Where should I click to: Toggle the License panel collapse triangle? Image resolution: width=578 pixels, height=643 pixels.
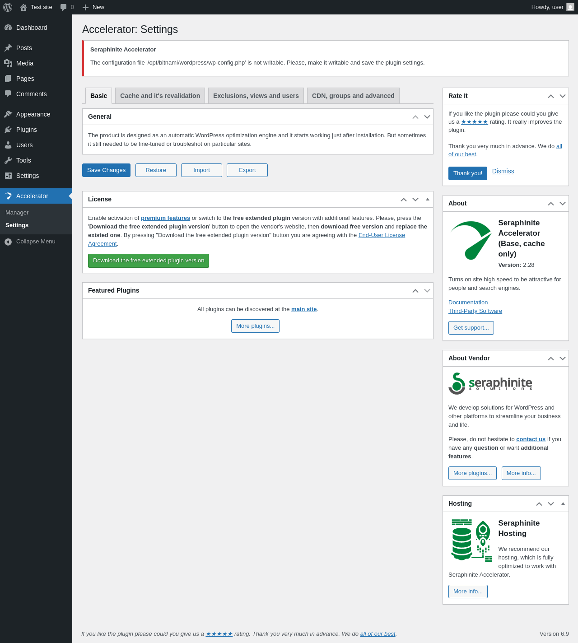[x=428, y=199]
